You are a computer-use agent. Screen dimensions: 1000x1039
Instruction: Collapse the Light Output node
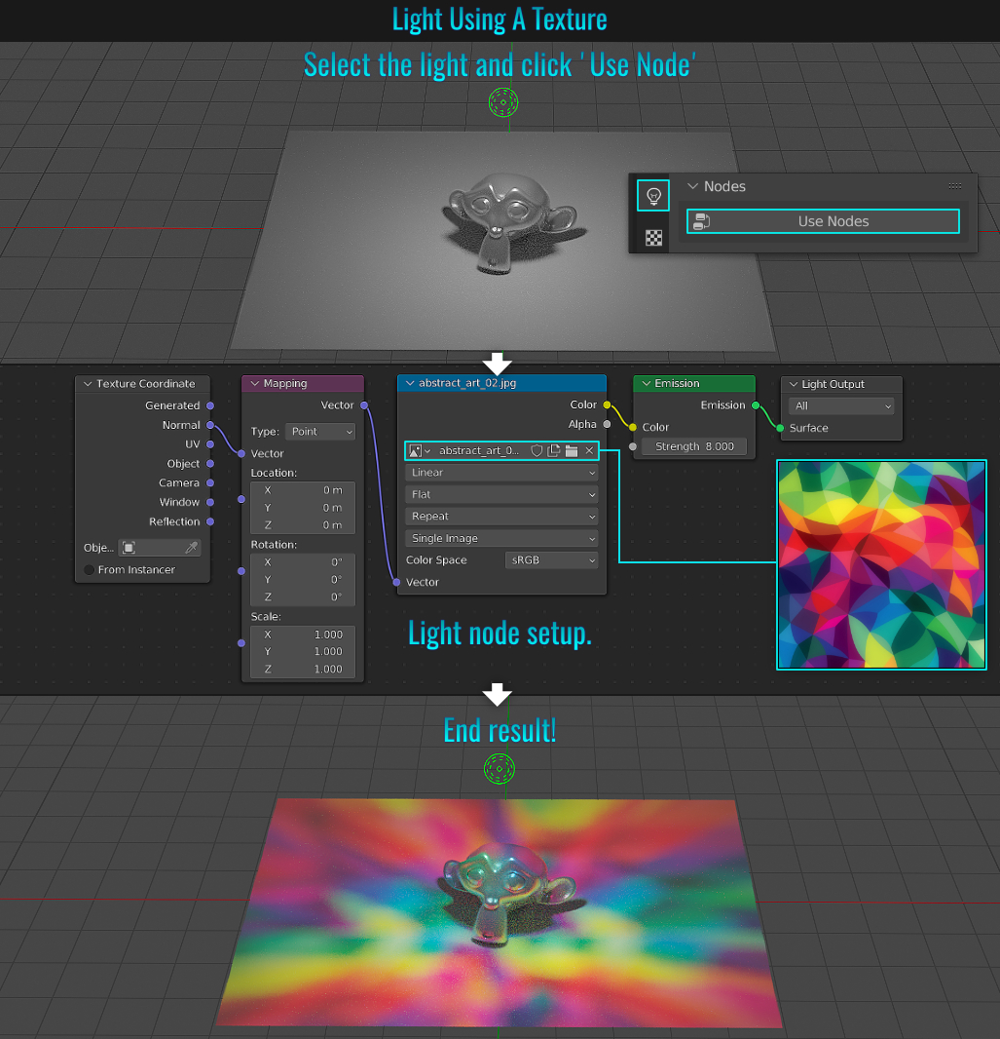[793, 384]
